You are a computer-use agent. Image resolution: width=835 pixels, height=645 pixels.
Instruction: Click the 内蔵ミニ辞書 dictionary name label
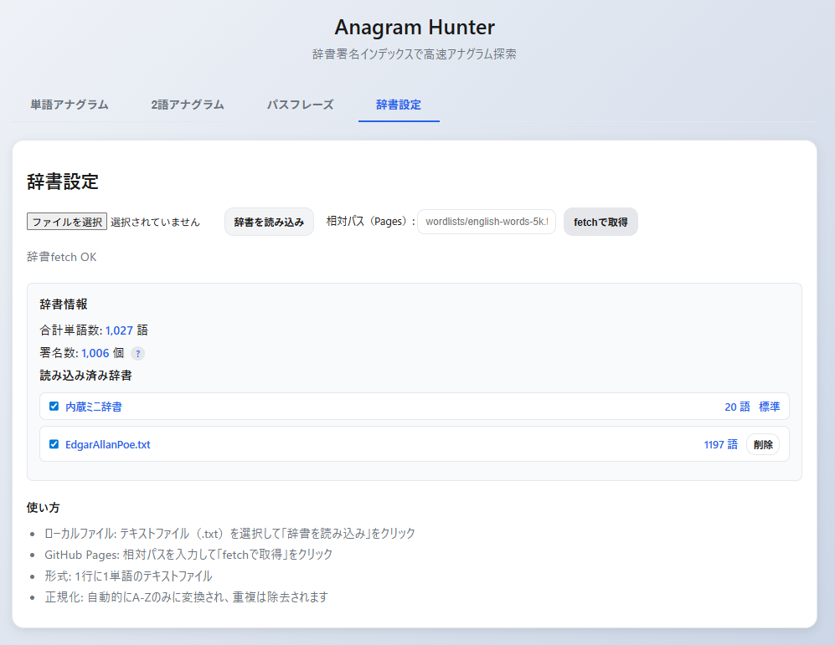point(93,407)
